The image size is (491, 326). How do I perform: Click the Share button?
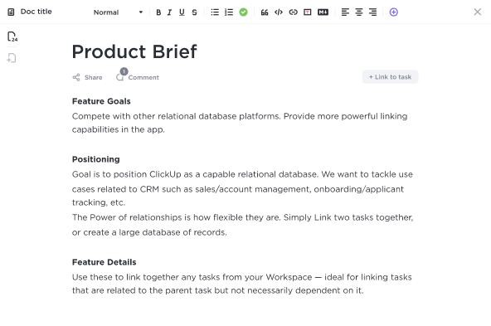(x=87, y=77)
